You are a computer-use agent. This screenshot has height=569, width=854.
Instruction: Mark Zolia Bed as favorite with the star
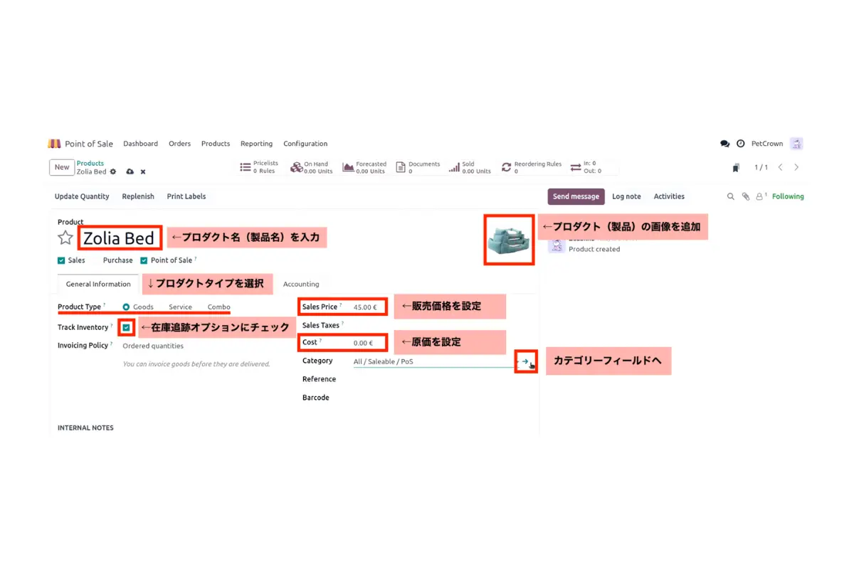click(x=65, y=238)
